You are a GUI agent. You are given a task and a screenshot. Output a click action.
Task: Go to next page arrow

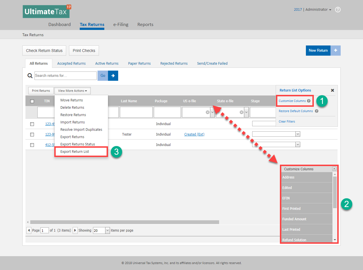tap(75, 230)
